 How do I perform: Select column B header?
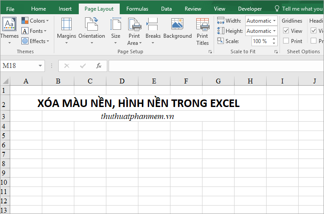pos(58,81)
